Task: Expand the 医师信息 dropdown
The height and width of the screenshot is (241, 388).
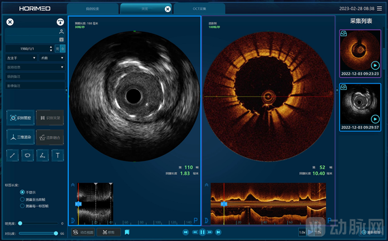Action: tap(35, 67)
